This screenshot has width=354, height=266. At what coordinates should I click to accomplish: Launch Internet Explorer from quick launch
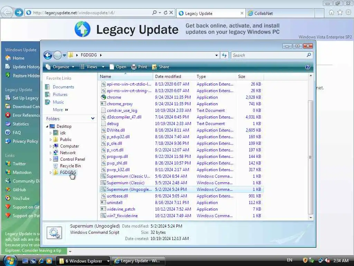41,261
